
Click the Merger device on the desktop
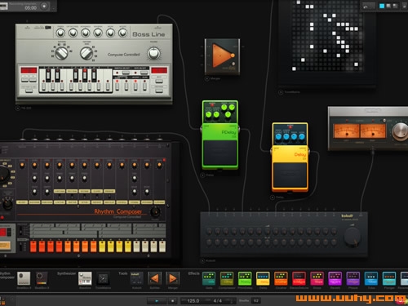coord(222,56)
